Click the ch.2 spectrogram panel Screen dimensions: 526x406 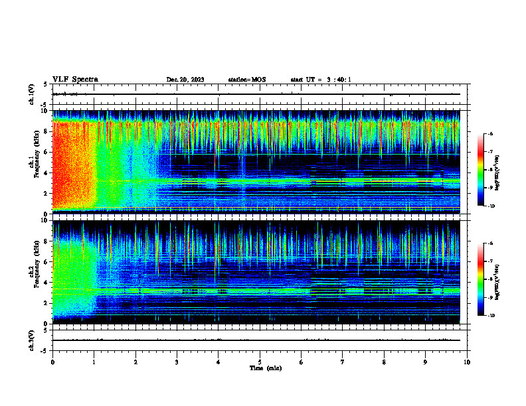[x=256, y=272]
